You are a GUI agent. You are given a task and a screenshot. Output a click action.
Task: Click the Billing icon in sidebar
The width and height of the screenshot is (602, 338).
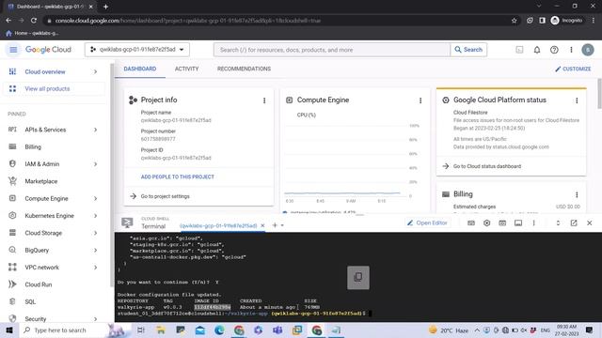pyautogui.click(x=12, y=146)
